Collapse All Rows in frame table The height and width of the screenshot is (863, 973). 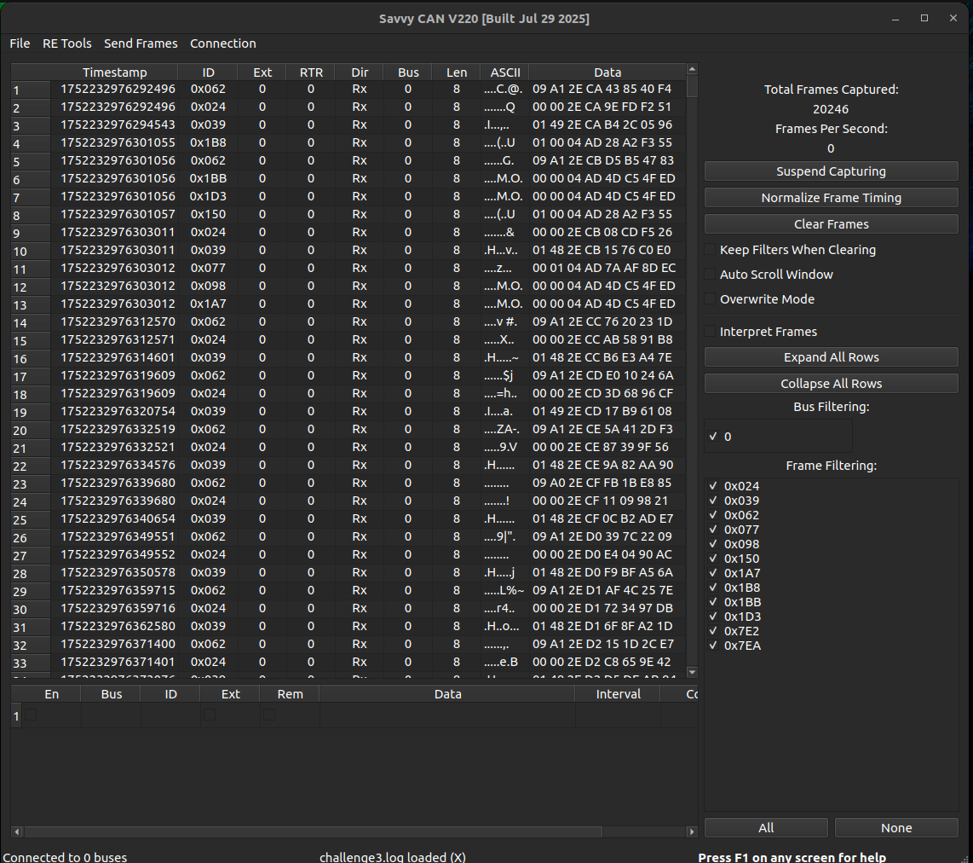tap(831, 384)
